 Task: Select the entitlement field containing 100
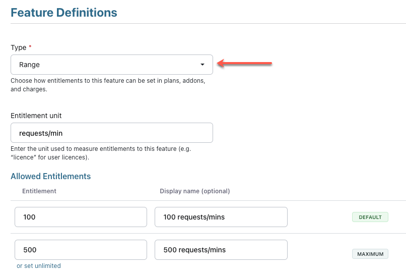pos(81,217)
